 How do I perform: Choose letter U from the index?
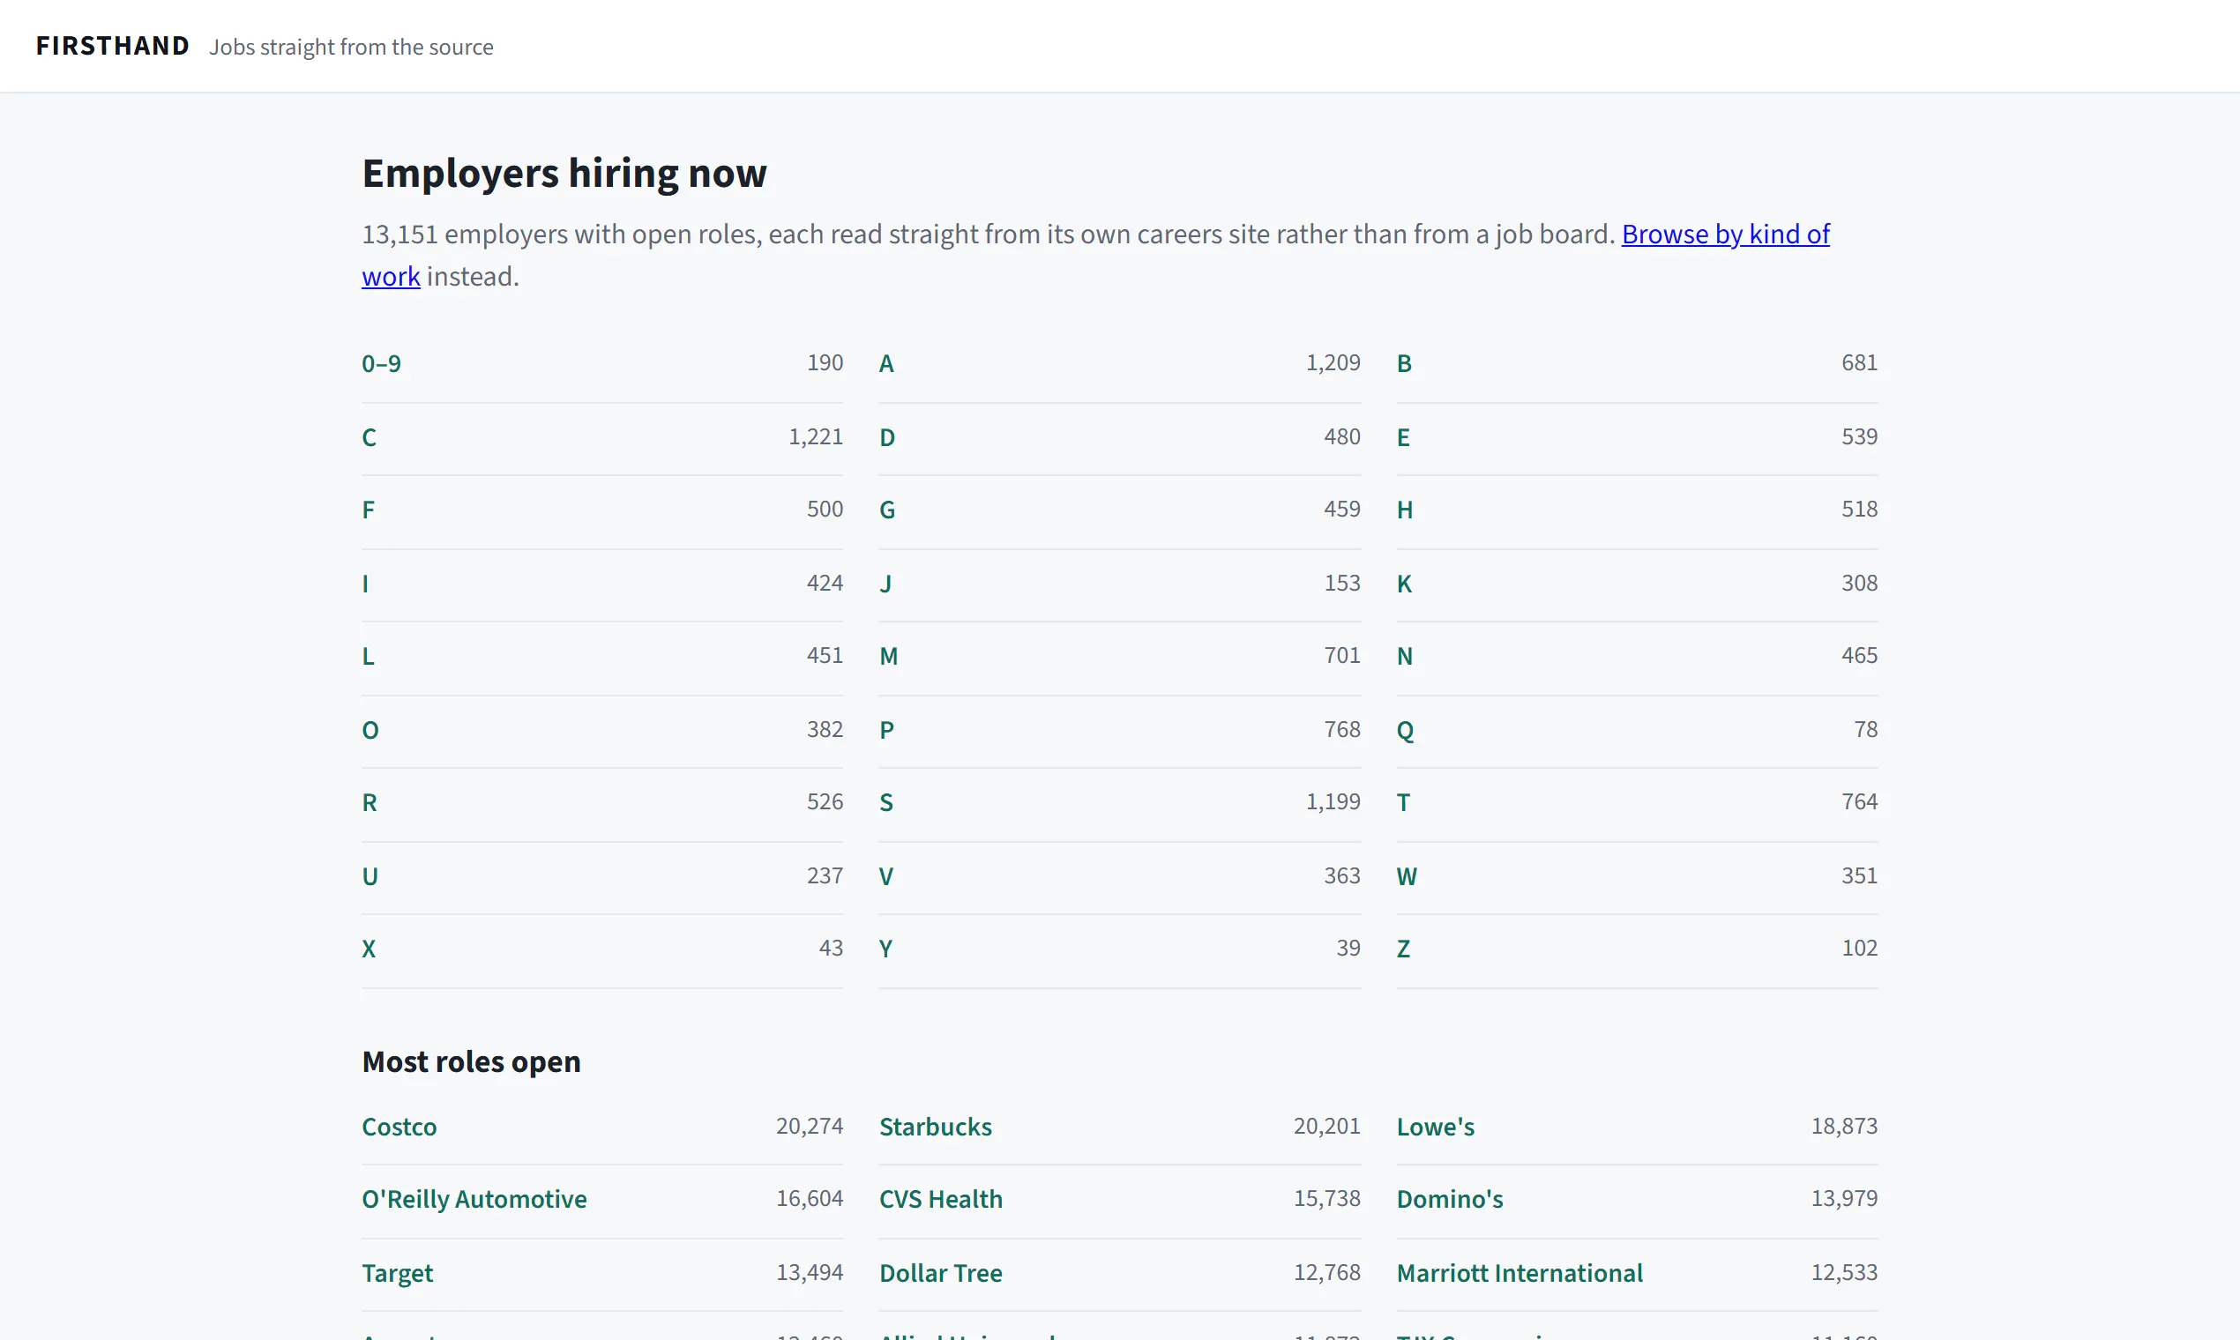pos(370,877)
